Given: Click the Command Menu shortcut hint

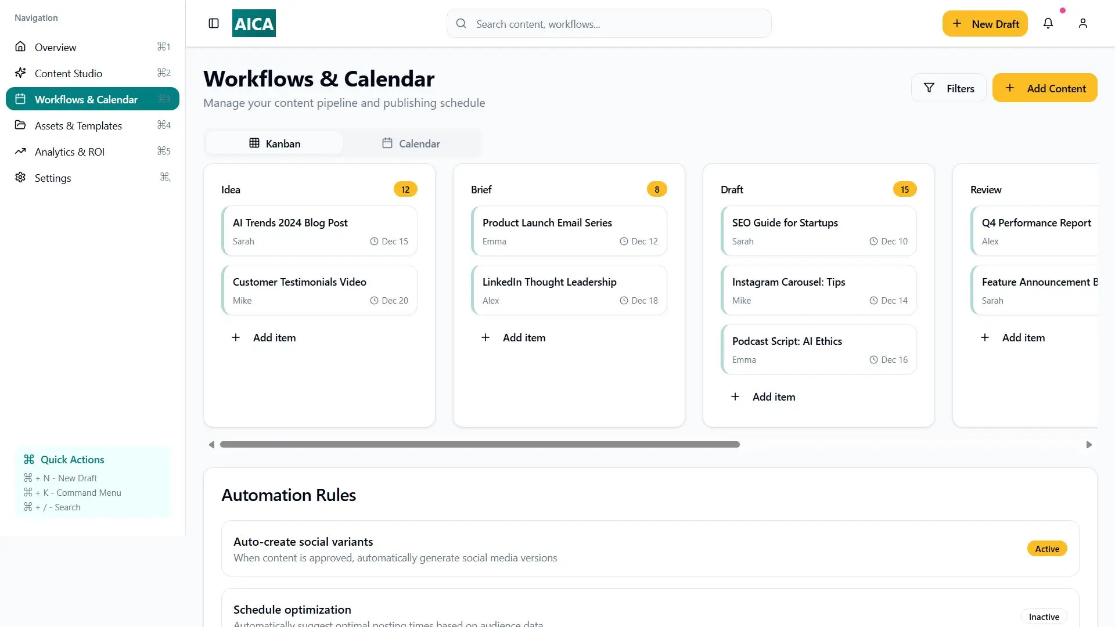Looking at the screenshot, I should (73, 492).
